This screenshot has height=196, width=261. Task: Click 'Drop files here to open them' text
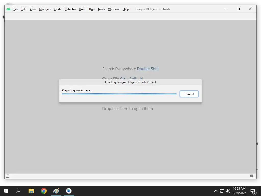point(127,109)
